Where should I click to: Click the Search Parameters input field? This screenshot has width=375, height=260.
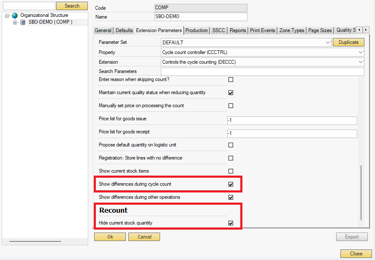click(262, 72)
